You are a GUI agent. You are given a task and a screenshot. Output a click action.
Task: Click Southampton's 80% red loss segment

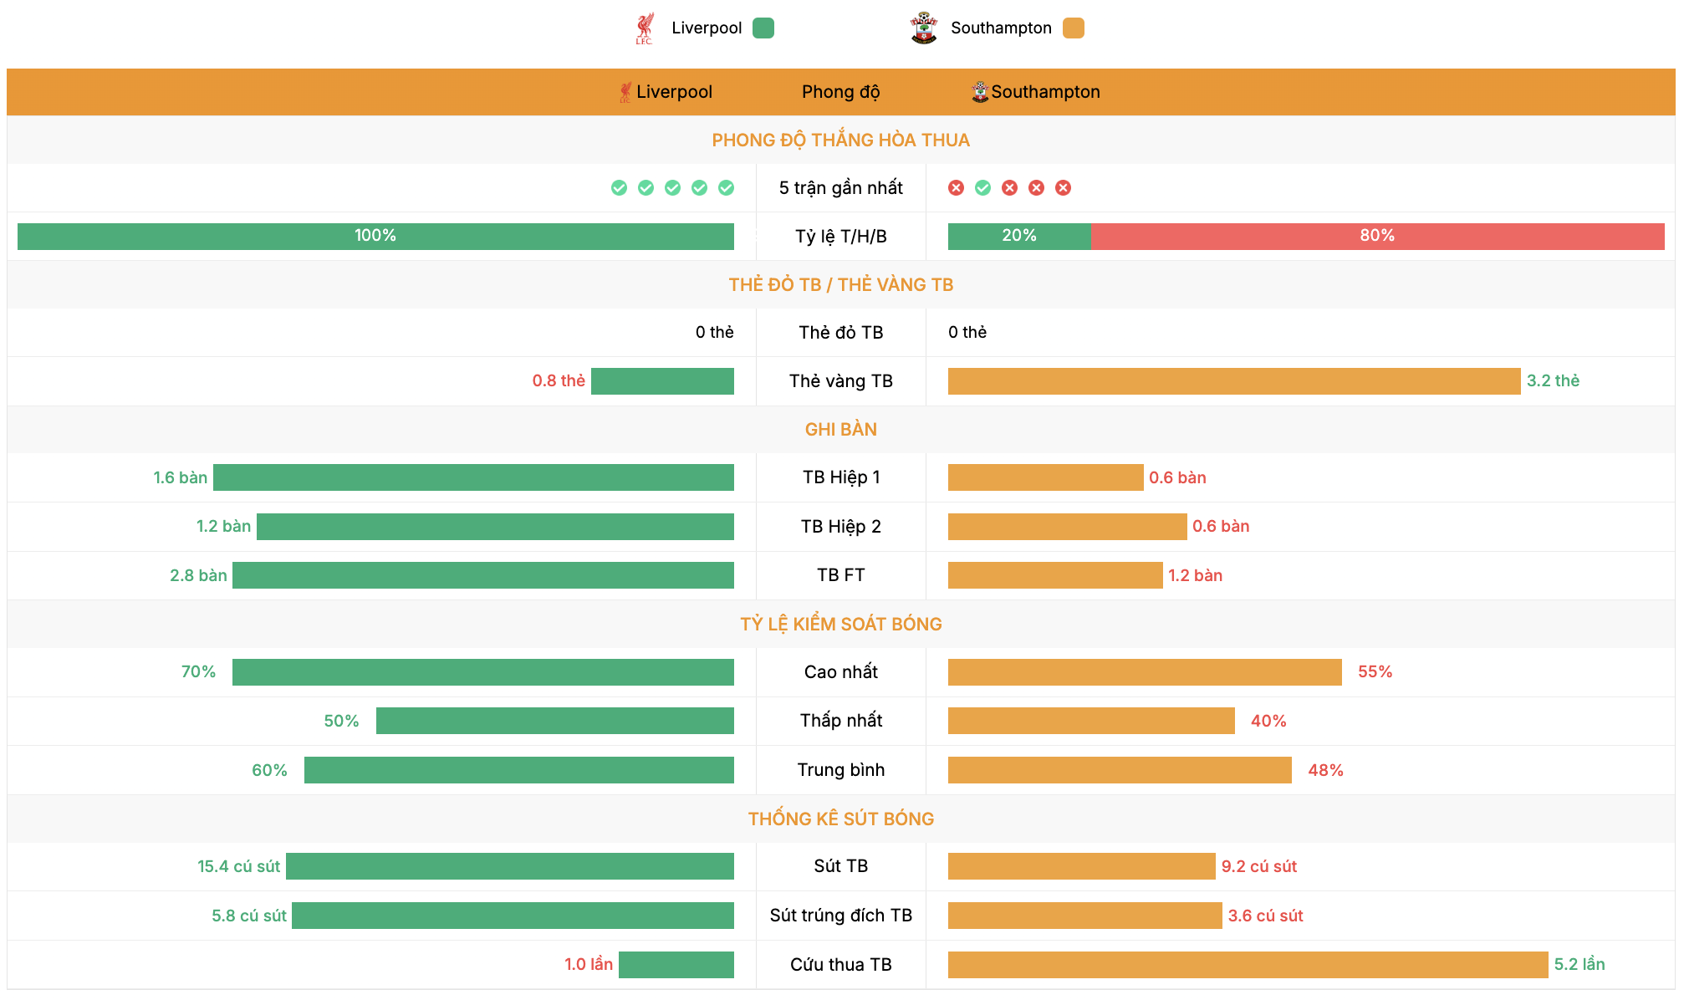pyautogui.click(x=1378, y=237)
